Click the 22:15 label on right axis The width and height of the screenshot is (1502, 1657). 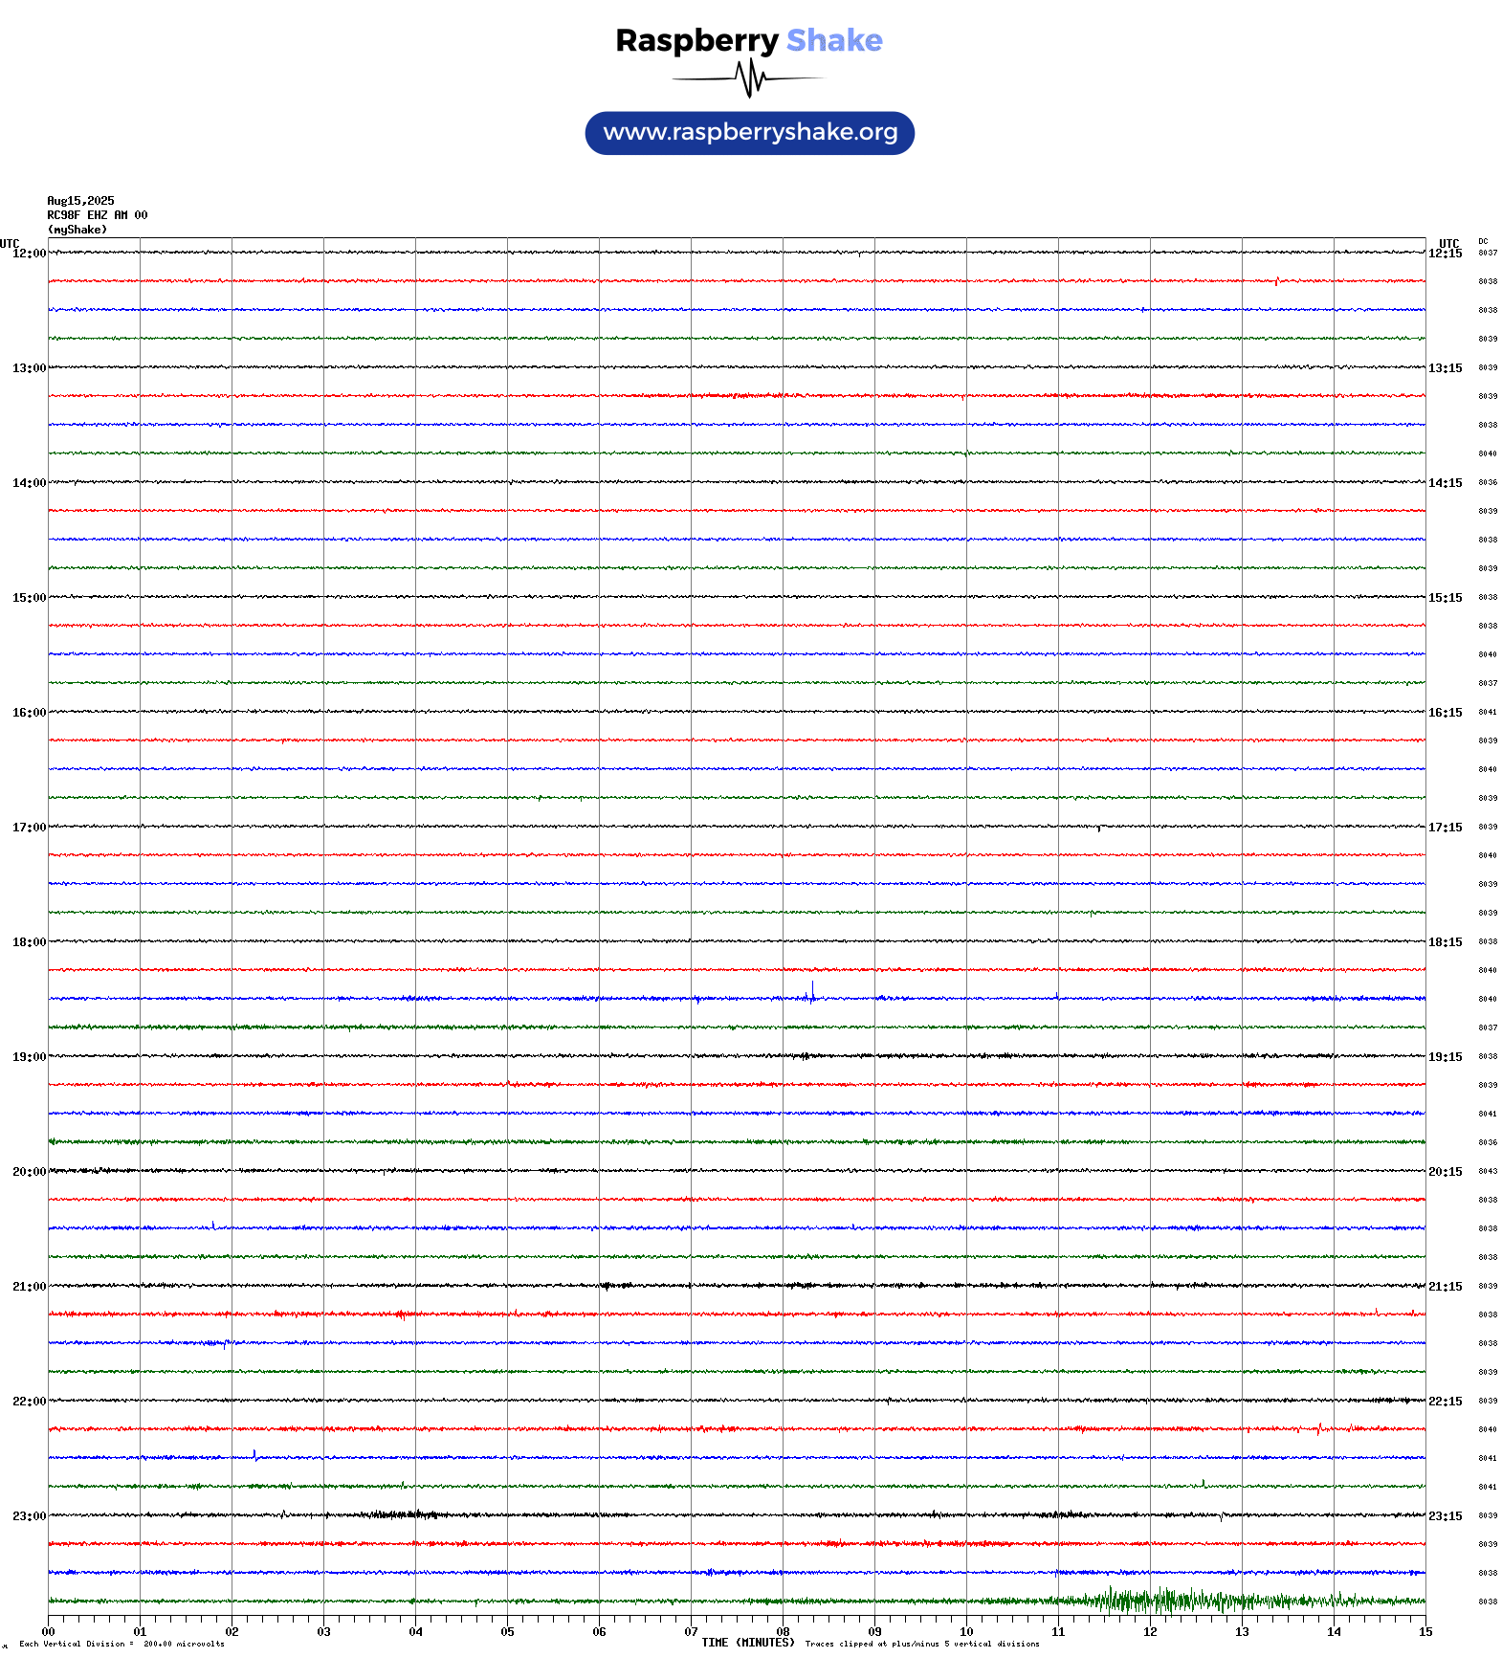(x=1446, y=1402)
